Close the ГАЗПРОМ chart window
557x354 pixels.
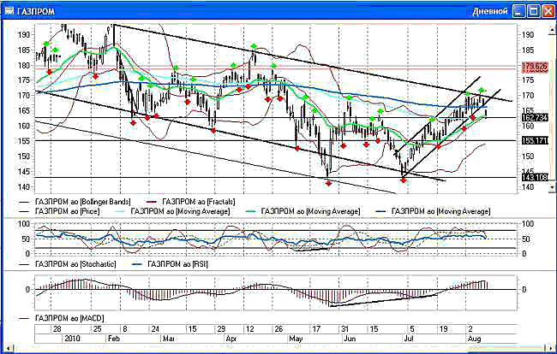pos(548,11)
